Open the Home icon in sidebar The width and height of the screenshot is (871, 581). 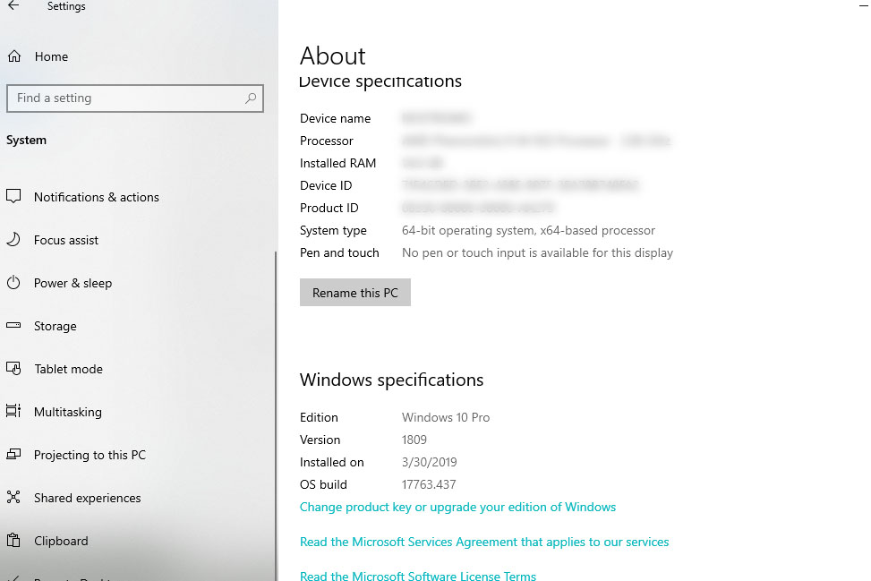pos(14,56)
